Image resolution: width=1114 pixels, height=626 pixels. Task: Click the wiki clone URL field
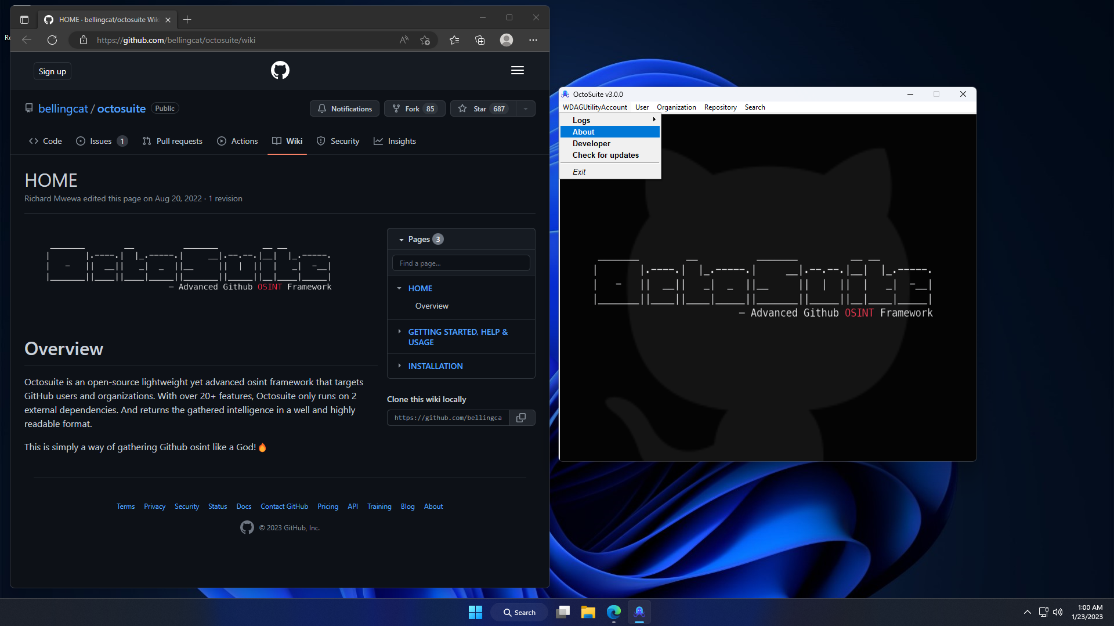pos(448,418)
